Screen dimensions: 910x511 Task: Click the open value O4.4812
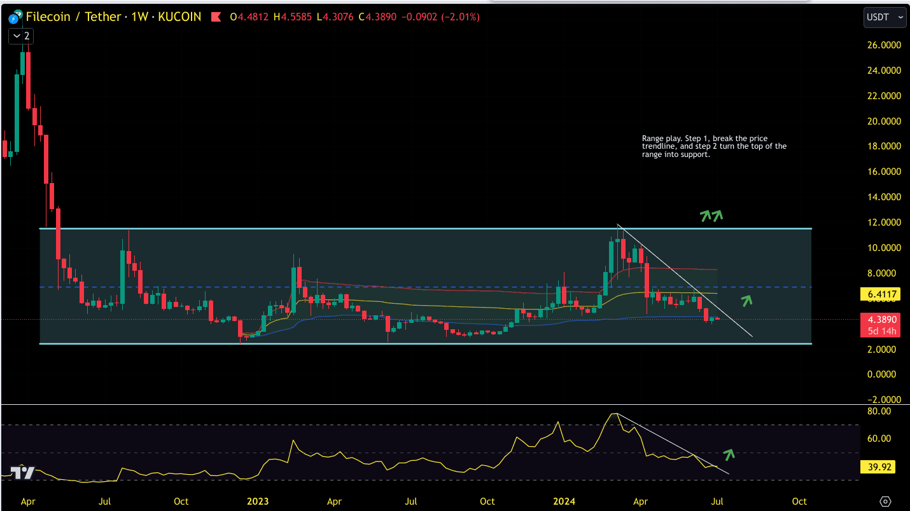tap(250, 17)
